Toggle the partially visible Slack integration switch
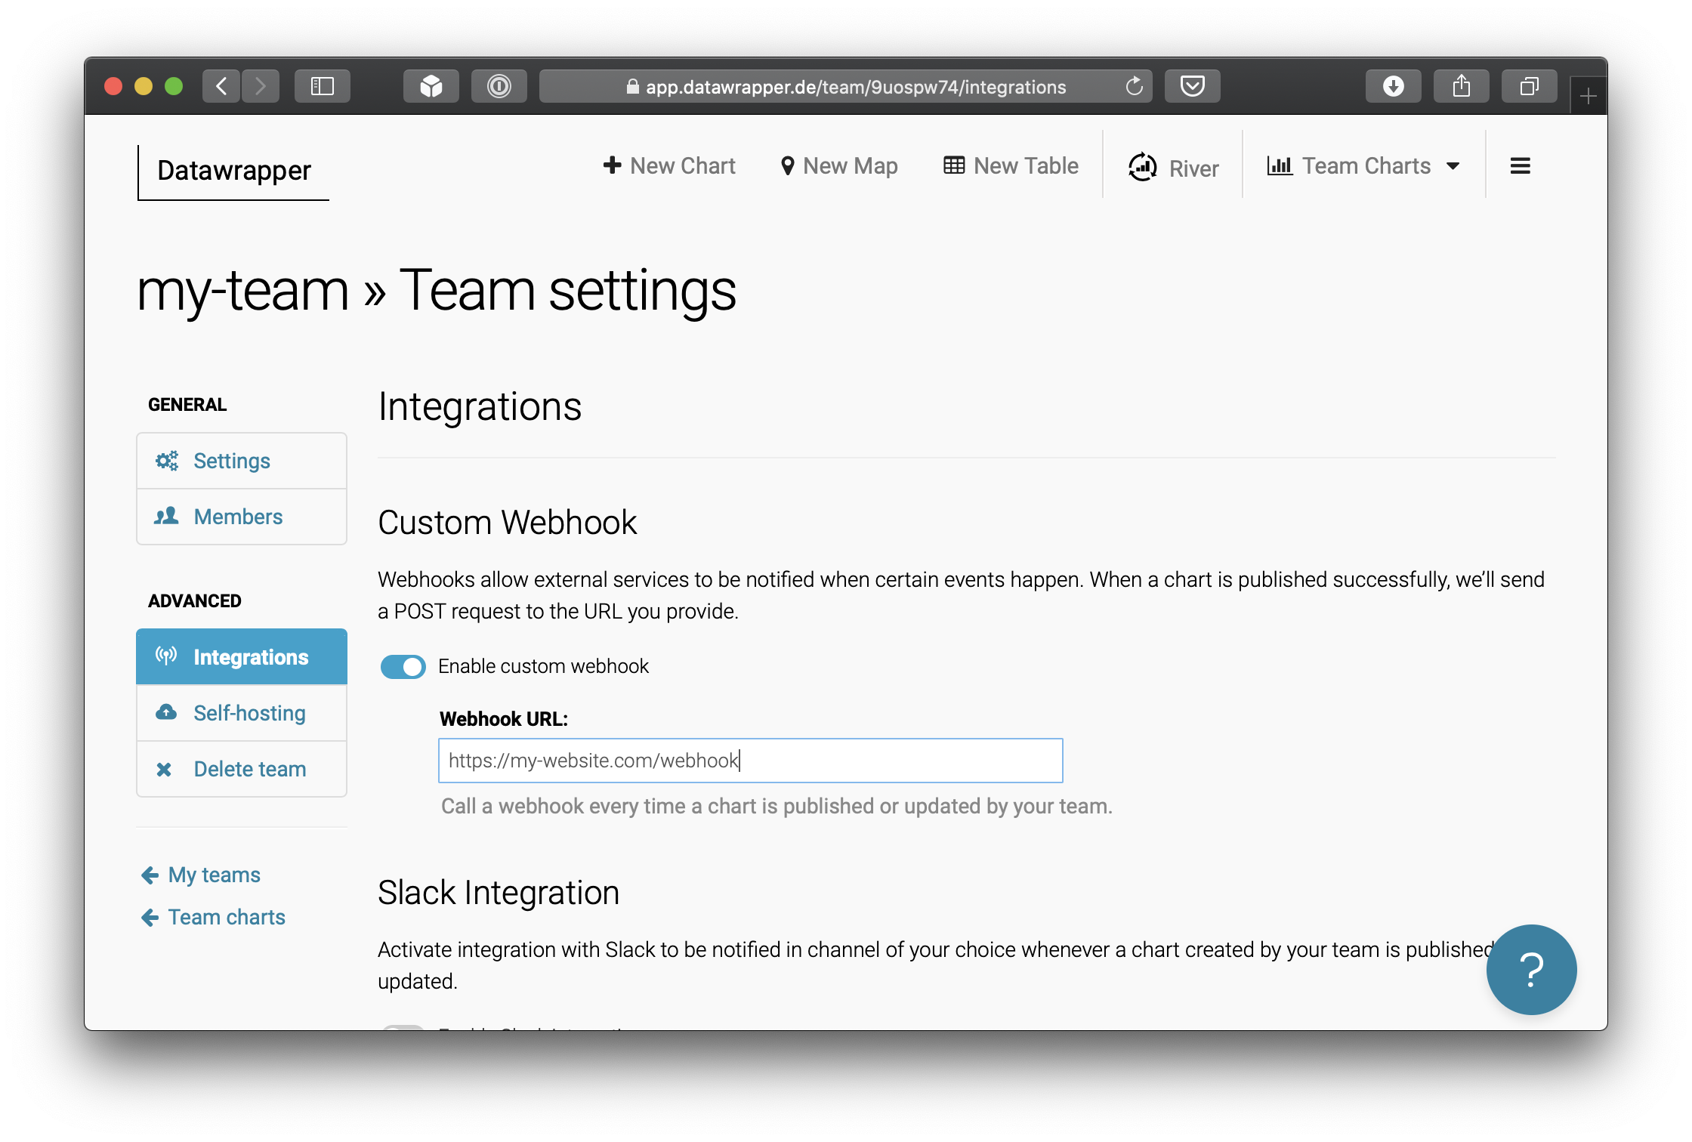This screenshot has width=1692, height=1142. pyautogui.click(x=403, y=1027)
